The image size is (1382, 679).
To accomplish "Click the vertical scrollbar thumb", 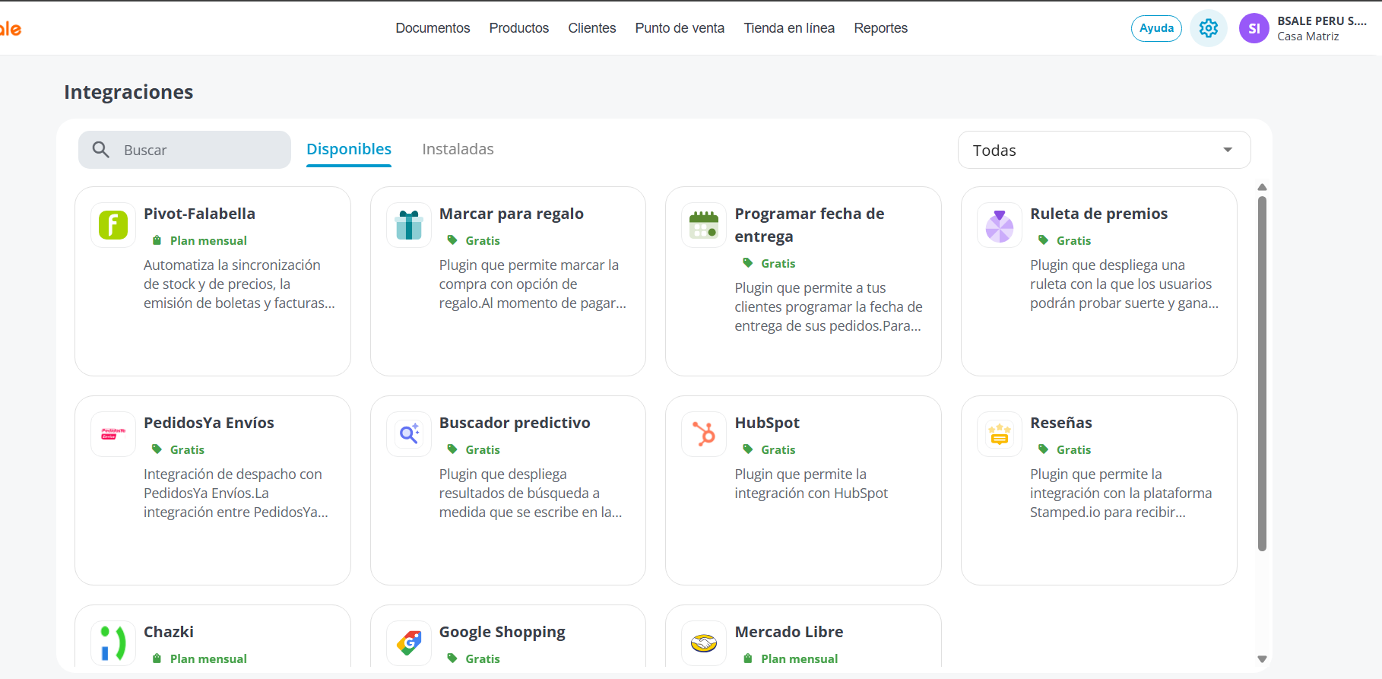I will (x=1262, y=373).
